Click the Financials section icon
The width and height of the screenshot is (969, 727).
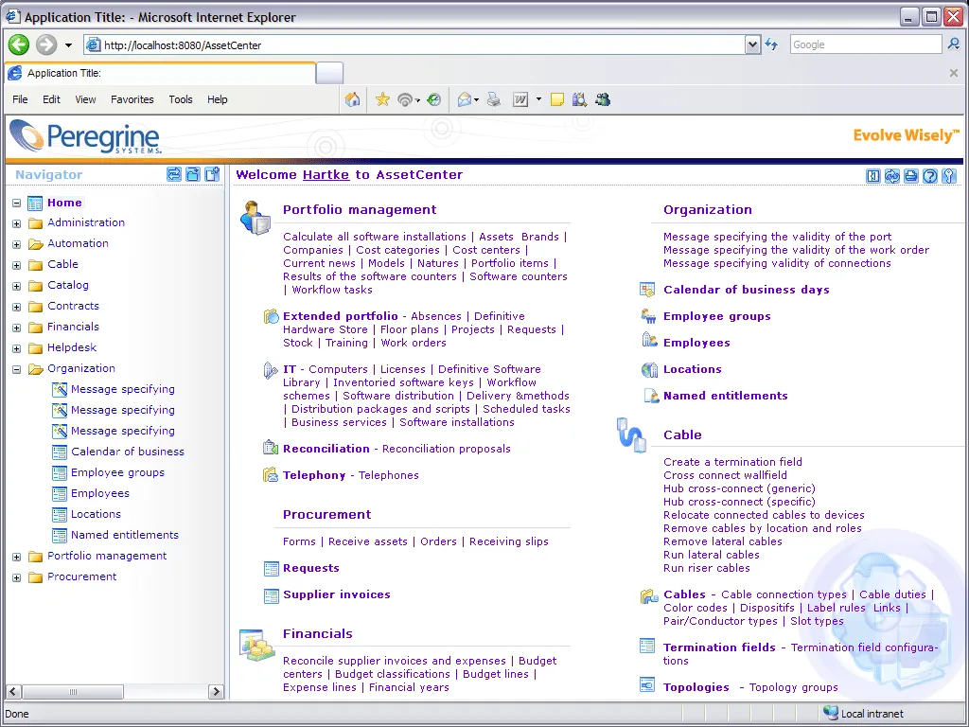click(x=257, y=645)
